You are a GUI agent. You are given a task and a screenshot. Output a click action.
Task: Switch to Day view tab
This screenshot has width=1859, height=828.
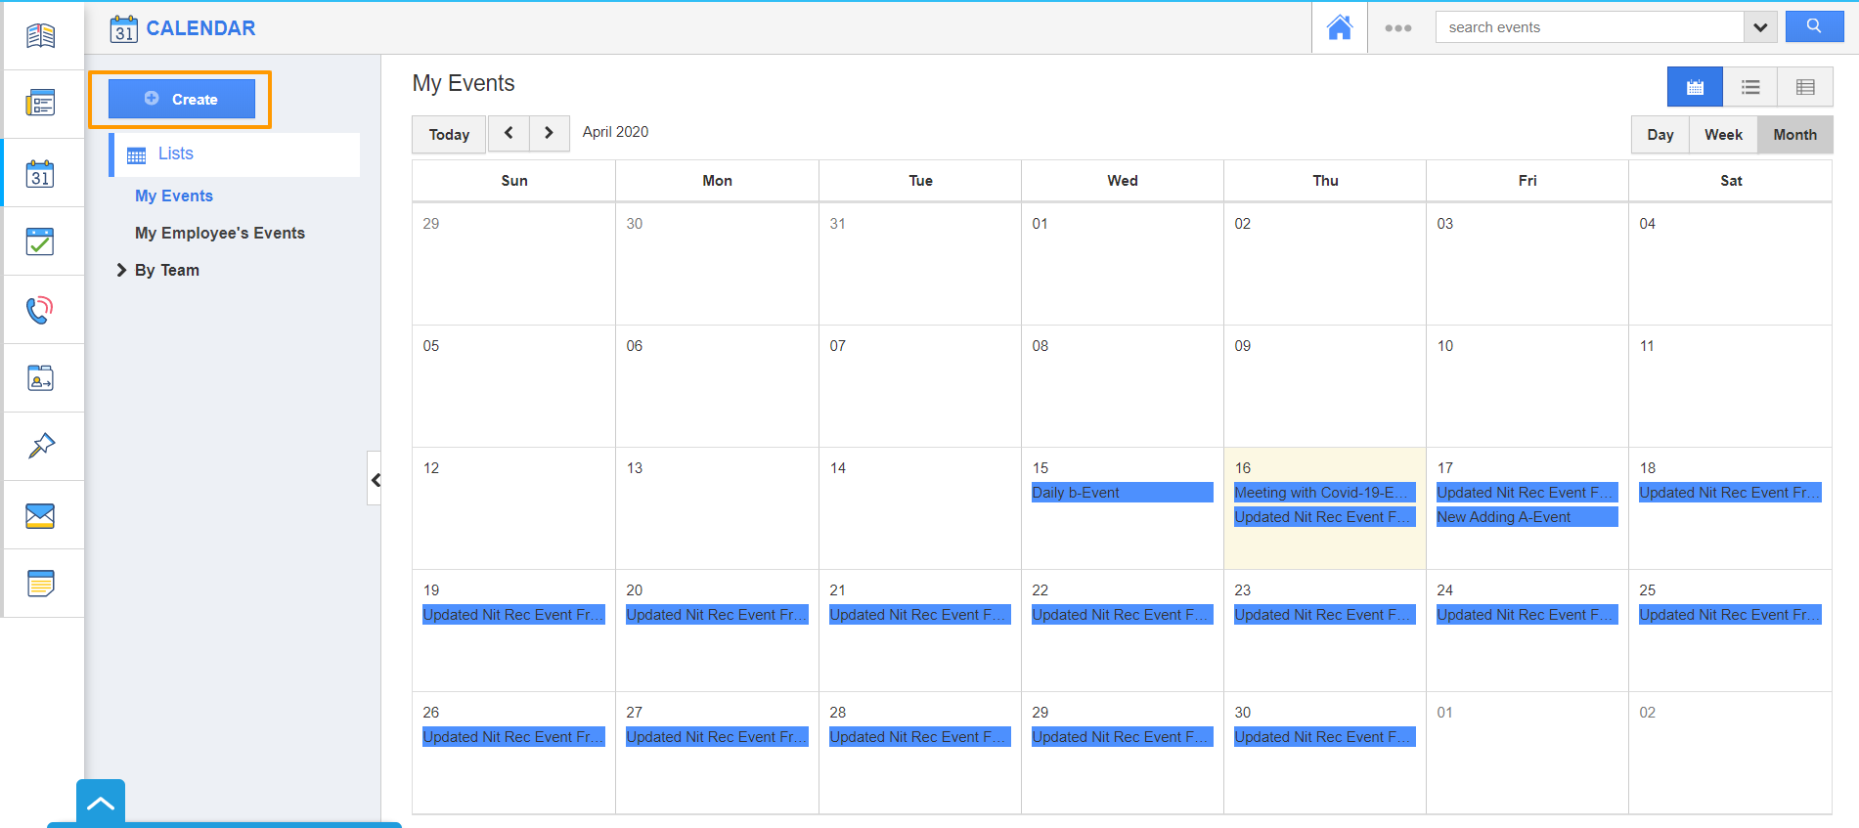click(1660, 135)
